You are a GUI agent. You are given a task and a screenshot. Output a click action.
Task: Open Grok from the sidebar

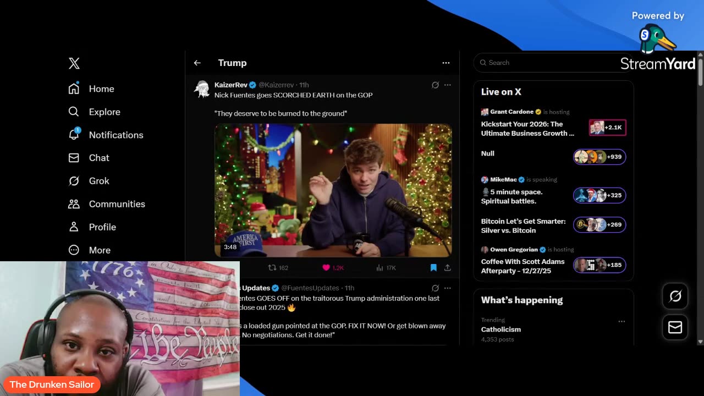tap(89, 181)
